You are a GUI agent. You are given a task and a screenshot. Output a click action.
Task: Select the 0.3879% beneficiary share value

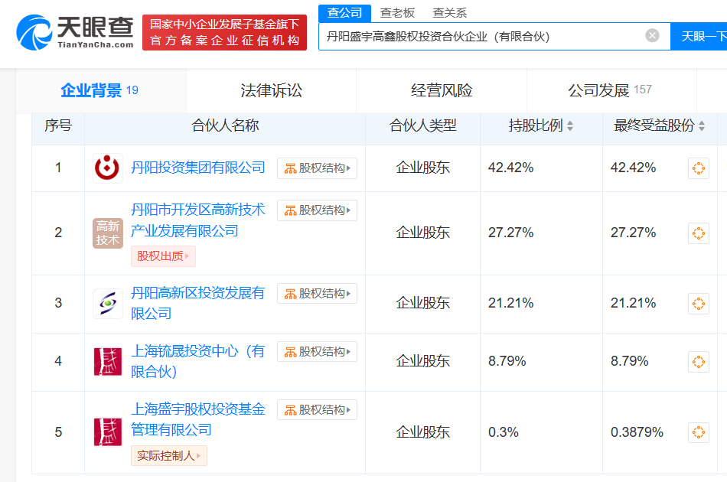(x=637, y=432)
